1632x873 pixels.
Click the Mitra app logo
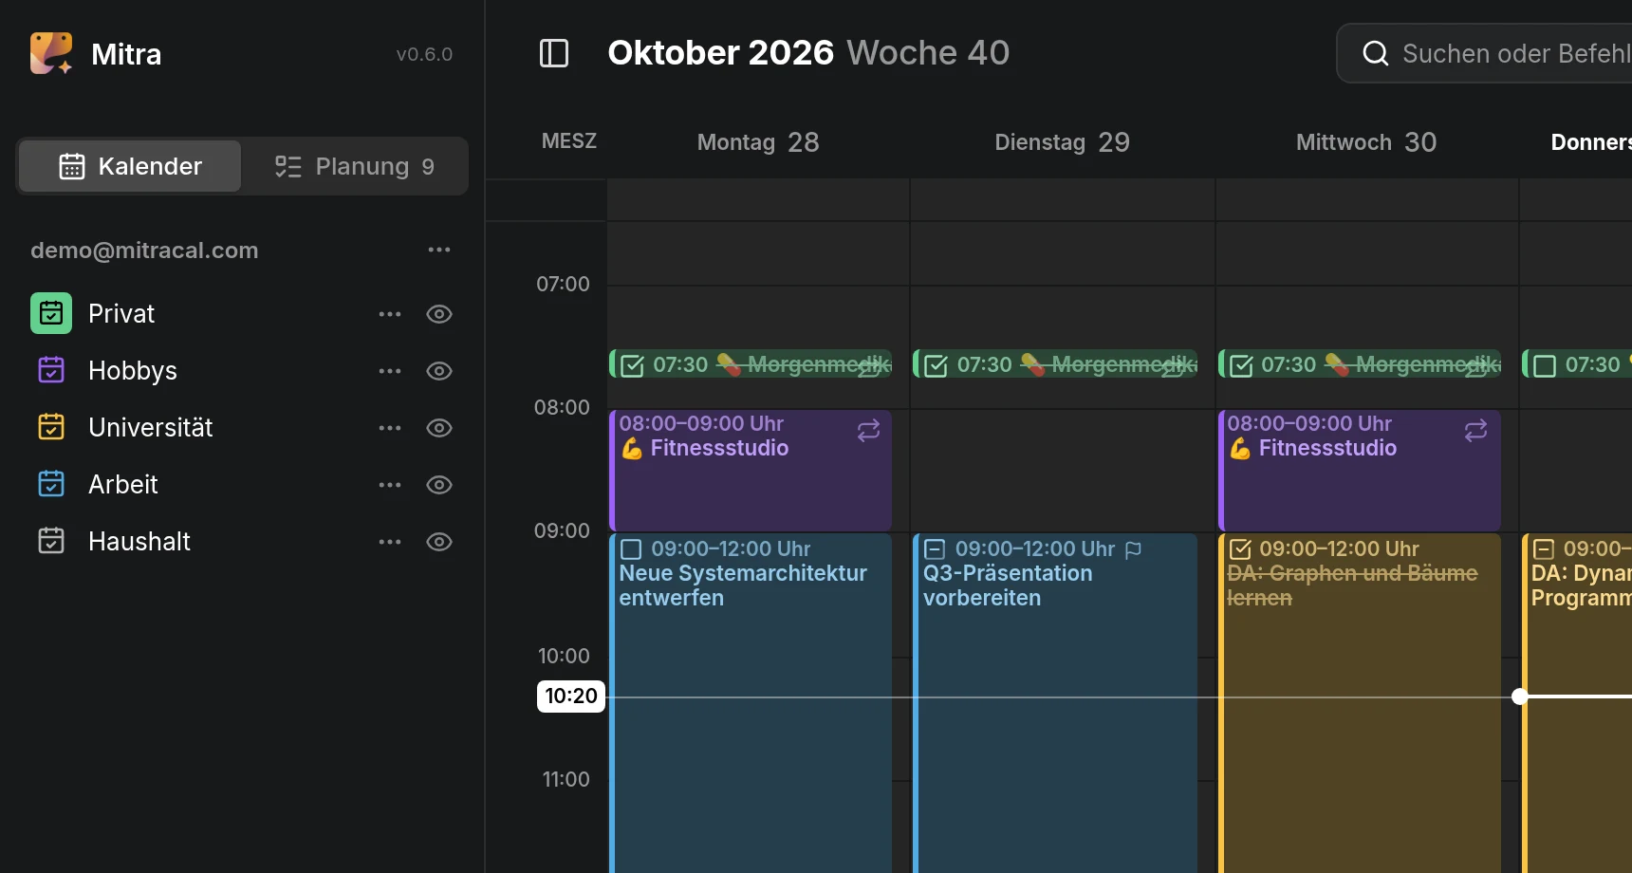(x=51, y=53)
